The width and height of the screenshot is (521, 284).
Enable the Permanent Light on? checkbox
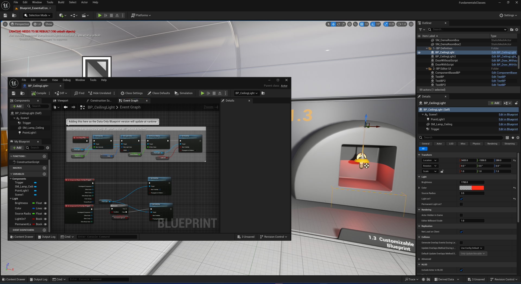coord(461,204)
